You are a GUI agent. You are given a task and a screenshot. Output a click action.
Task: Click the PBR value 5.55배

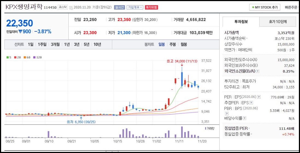click(275, 110)
